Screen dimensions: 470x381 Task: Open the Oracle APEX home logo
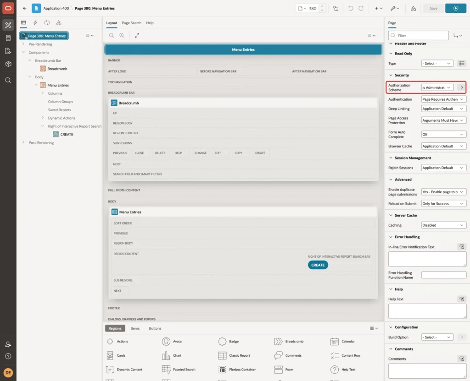point(8,8)
